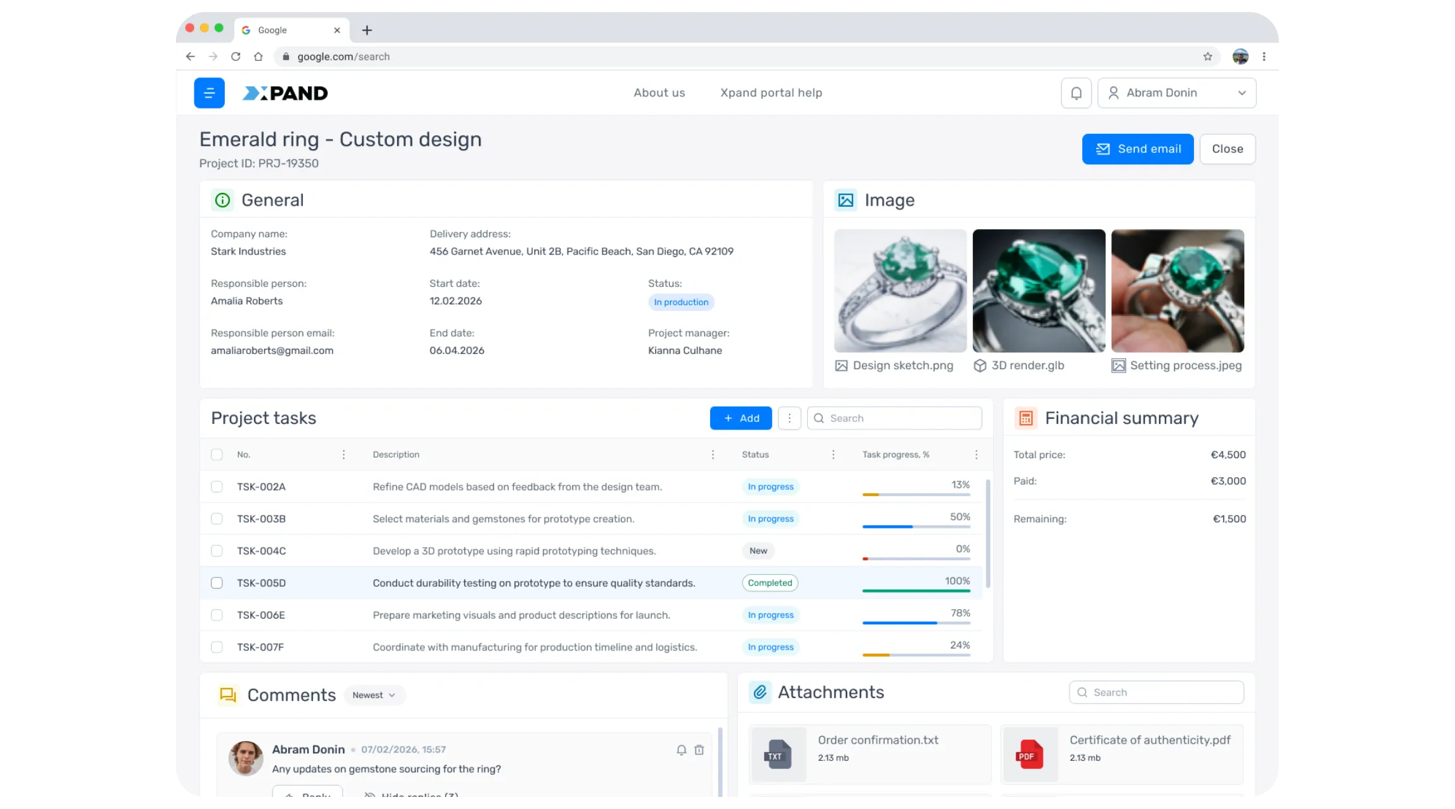
Task: Check the TSK-005D task checkbox
Action: [217, 583]
